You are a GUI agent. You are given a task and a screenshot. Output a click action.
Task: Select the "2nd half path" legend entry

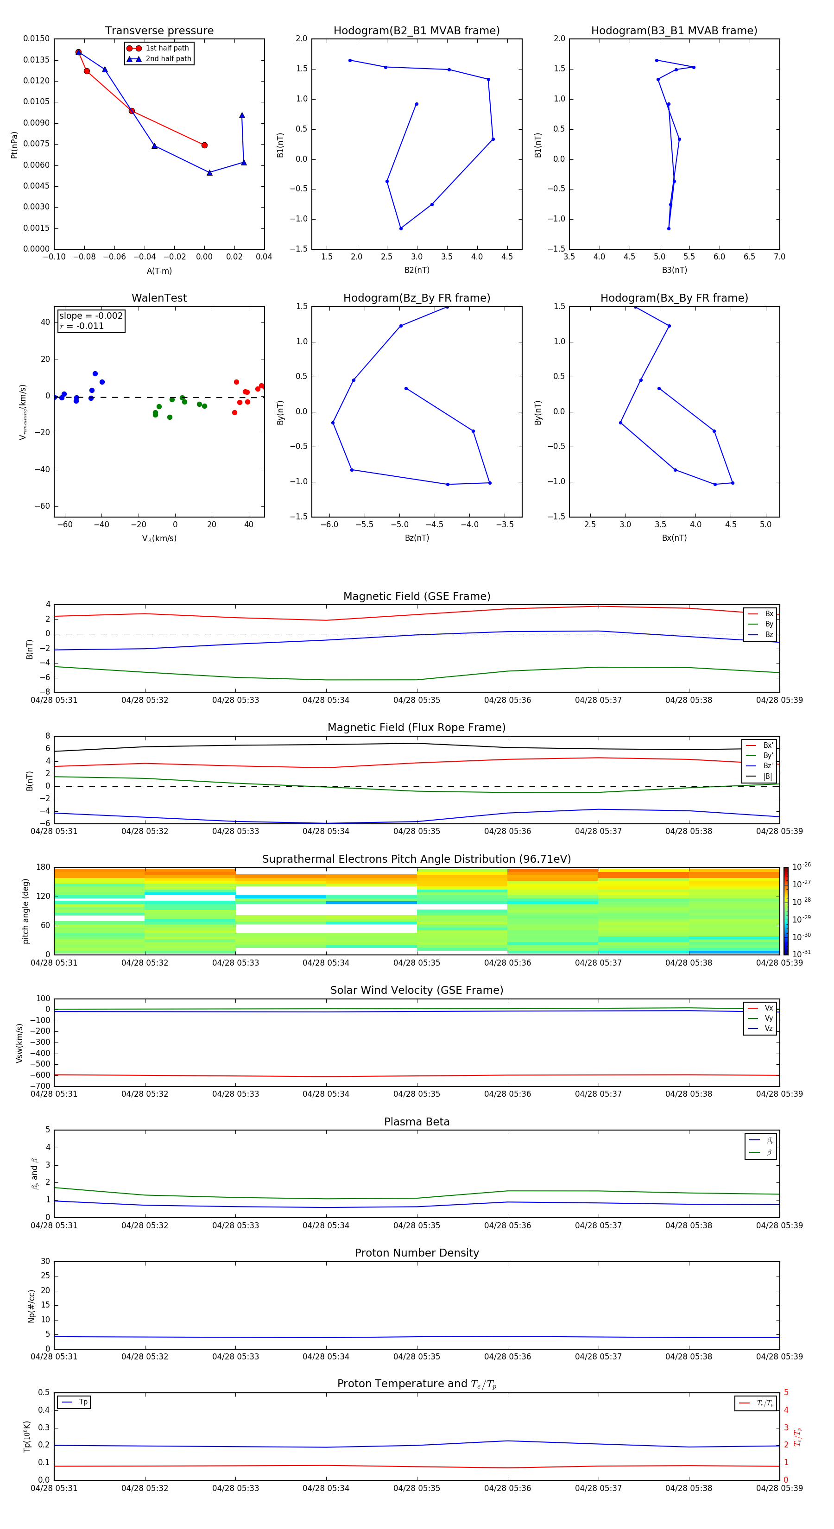point(159,59)
